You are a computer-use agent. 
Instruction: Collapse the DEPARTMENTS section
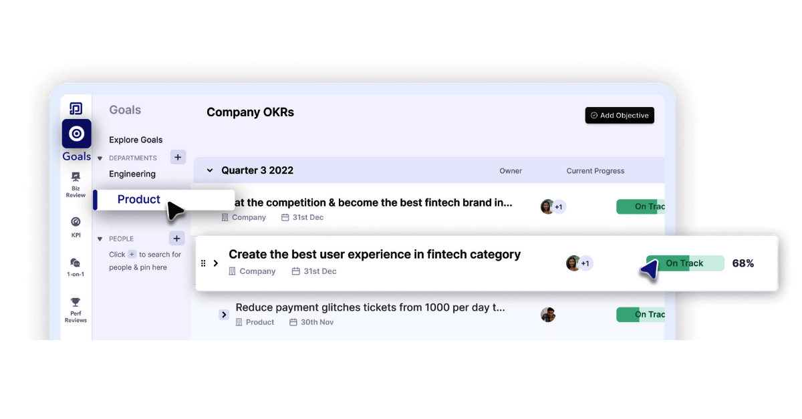click(x=98, y=158)
